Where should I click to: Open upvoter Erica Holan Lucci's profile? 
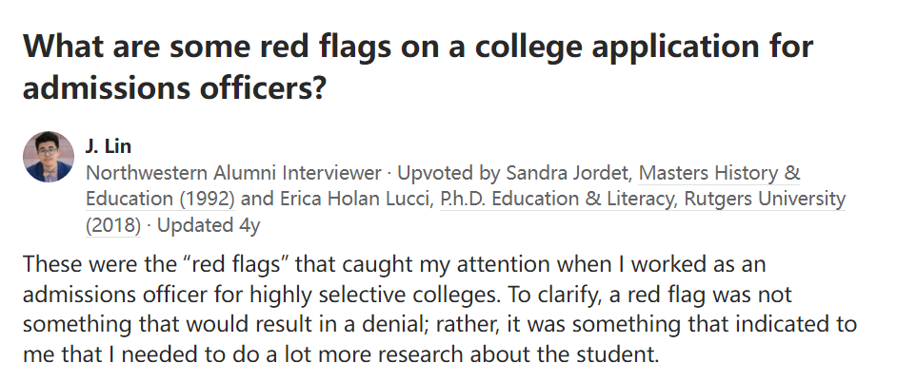click(356, 200)
